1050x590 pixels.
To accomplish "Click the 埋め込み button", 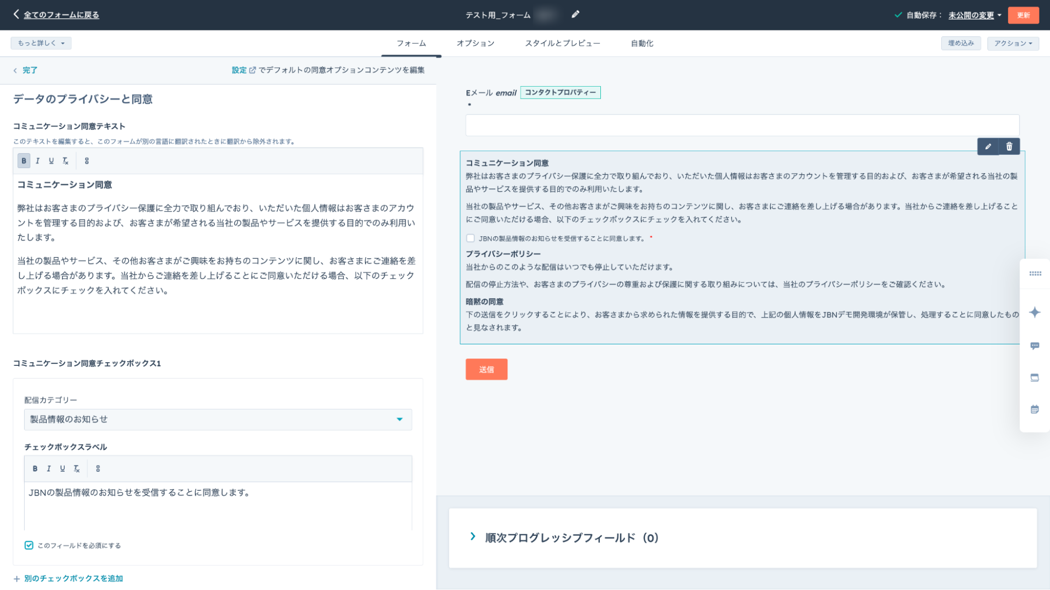I will pos(961,43).
